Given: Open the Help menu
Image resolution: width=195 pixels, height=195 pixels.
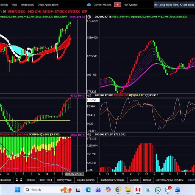Looking at the screenshot, I should 14,5.
